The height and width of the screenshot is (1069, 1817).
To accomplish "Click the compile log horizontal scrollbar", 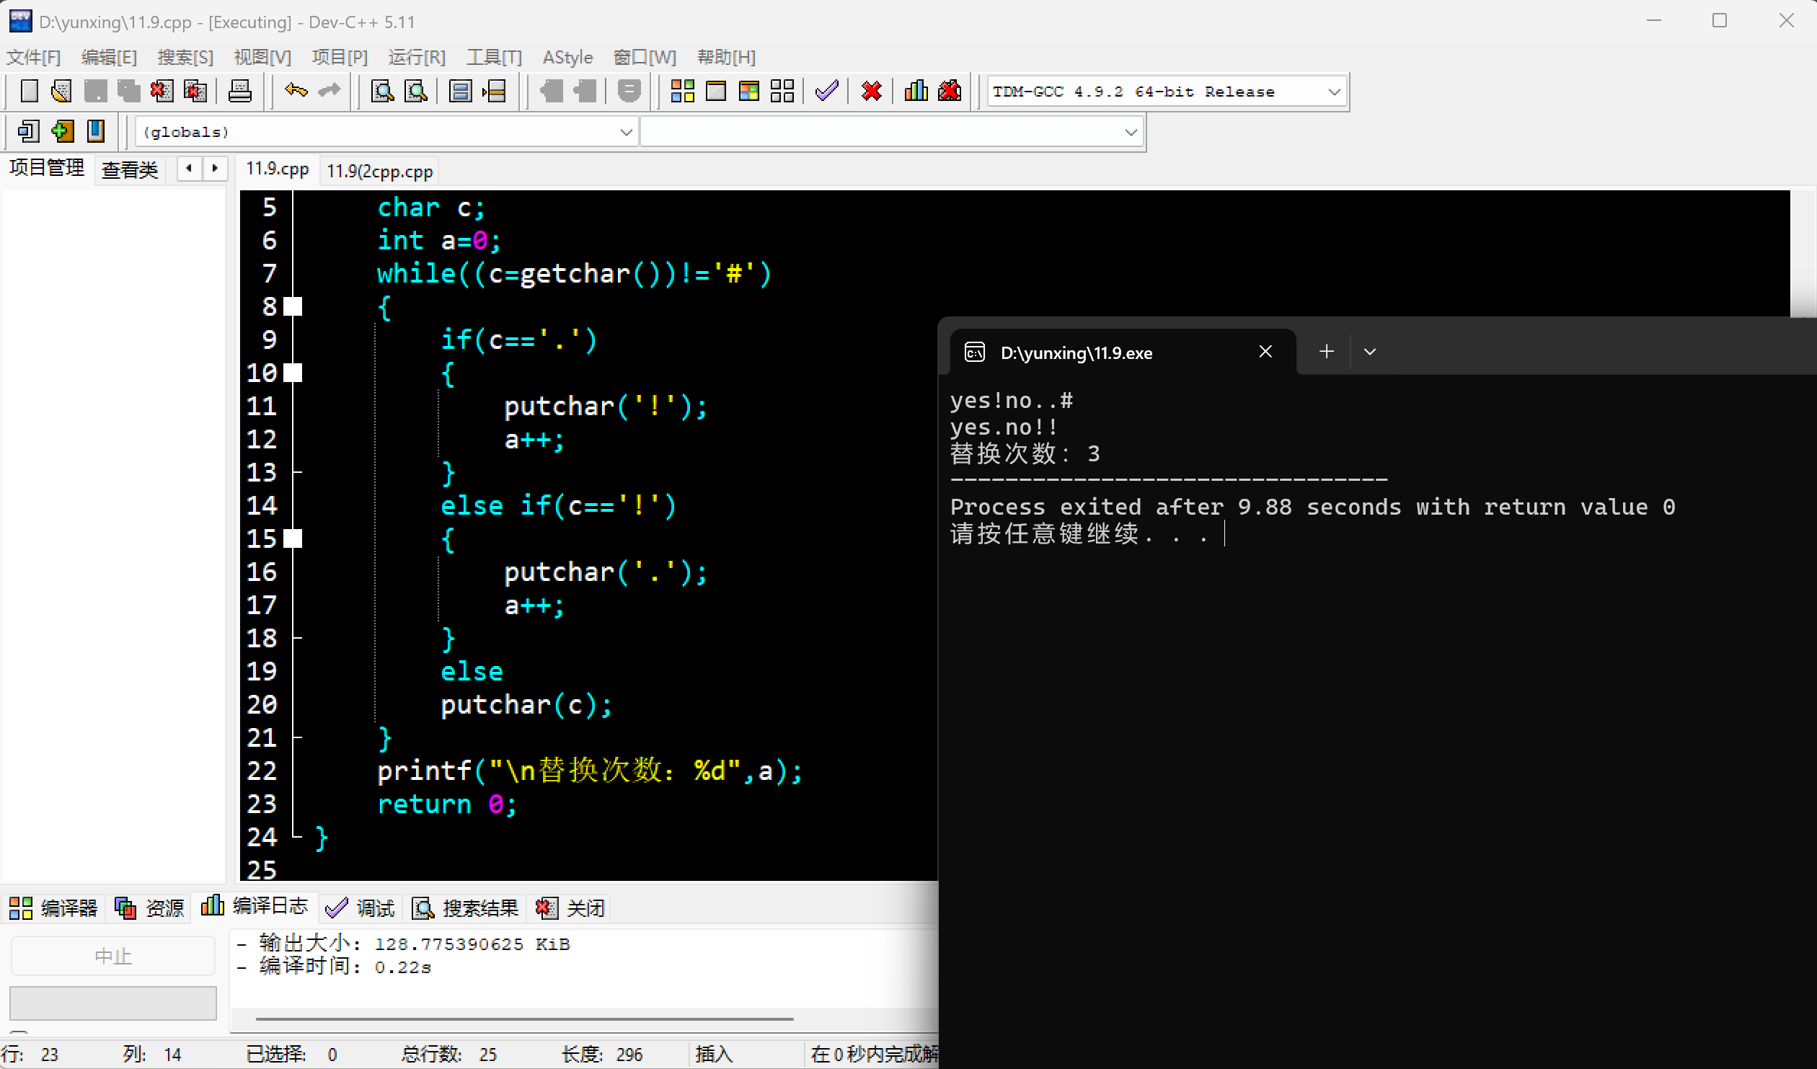I will click(524, 1019).
